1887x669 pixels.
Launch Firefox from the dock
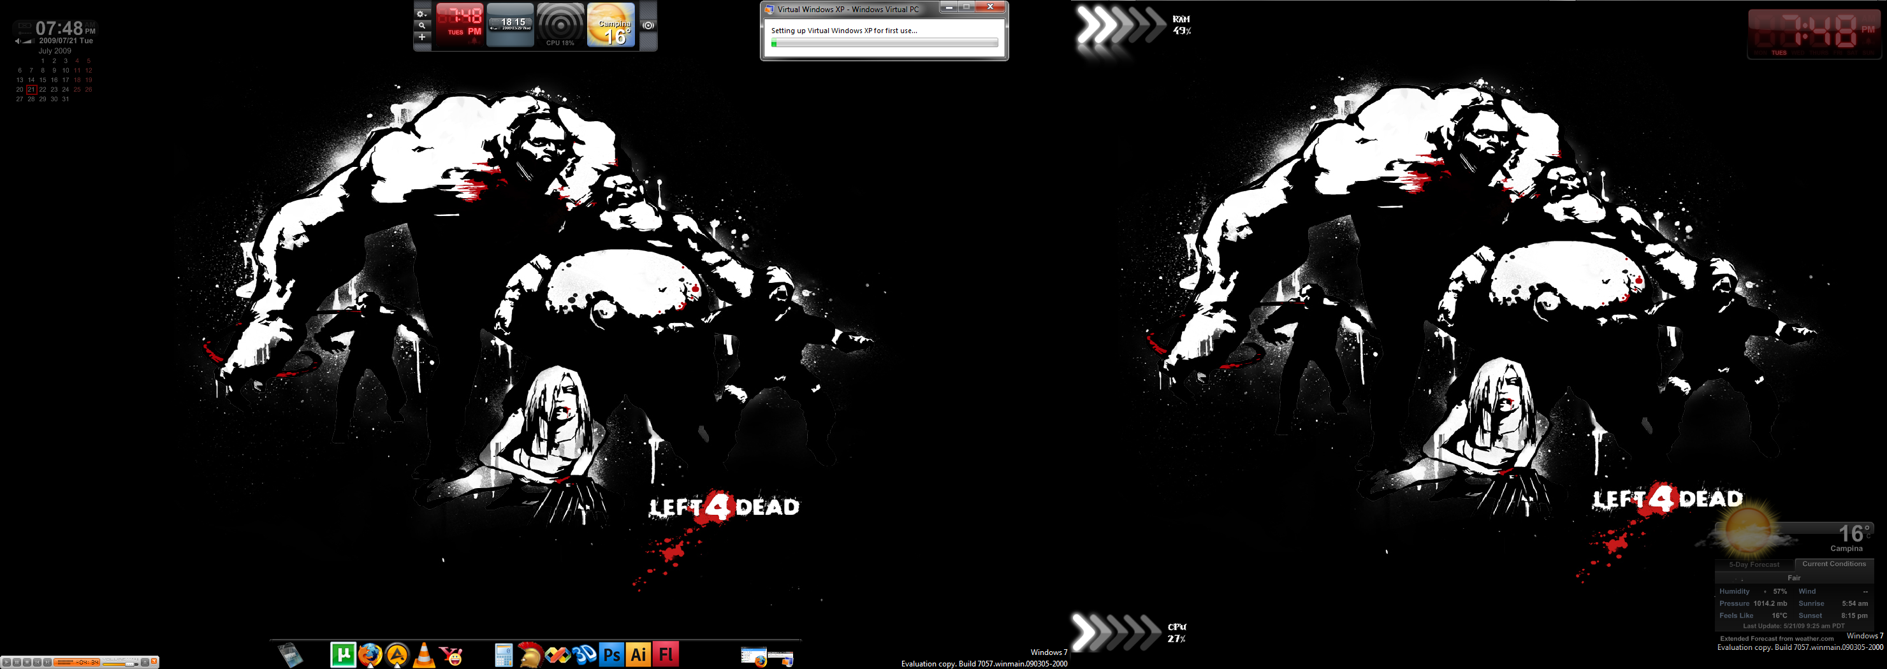tap(370, 654)
